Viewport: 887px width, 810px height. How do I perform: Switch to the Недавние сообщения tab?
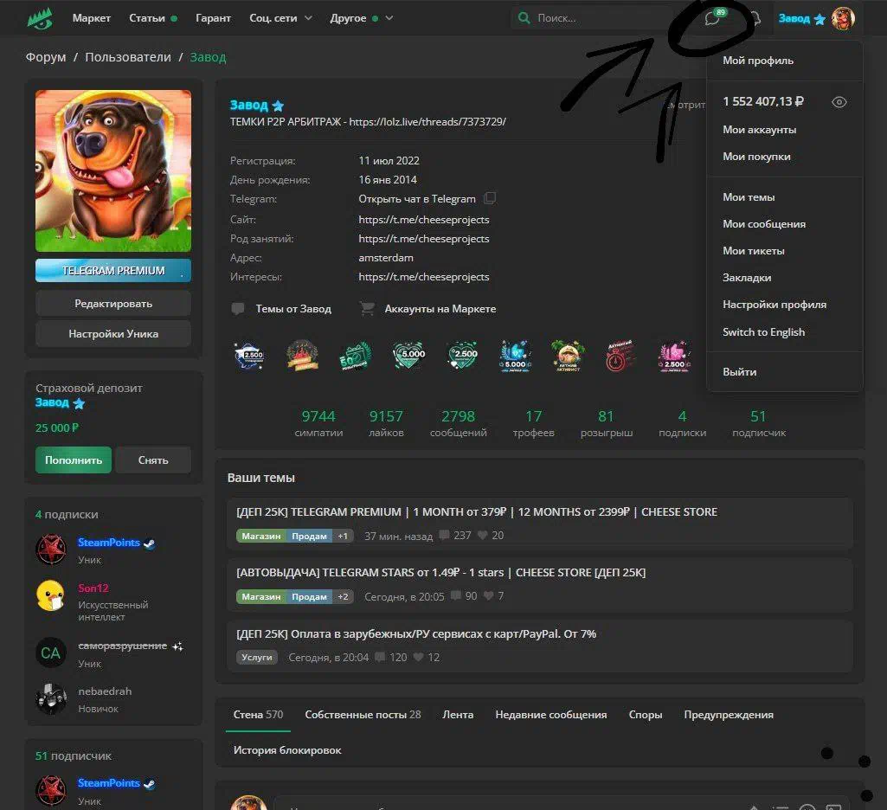click(x=551, y=715)
